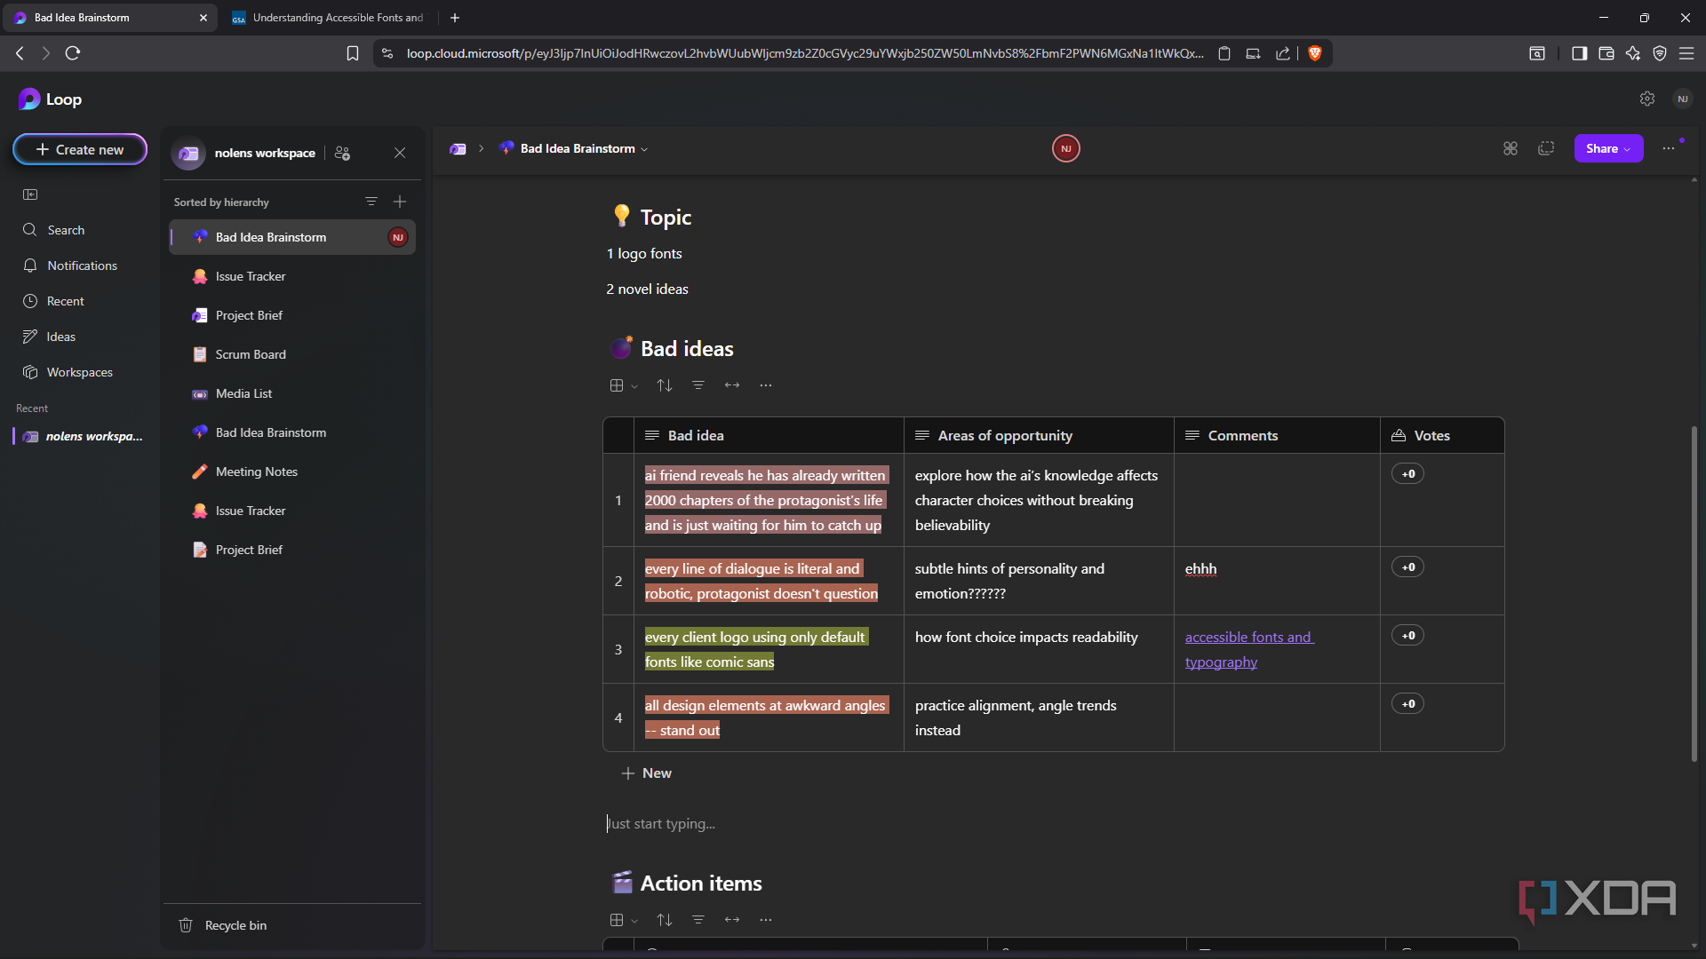Vote on the robotic dialogue idea row
1706x959 pixels.
click(x=1408, y=567)
